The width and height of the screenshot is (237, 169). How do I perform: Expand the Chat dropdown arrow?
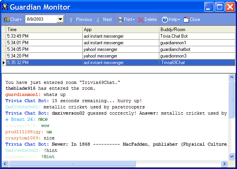(21, 20)
